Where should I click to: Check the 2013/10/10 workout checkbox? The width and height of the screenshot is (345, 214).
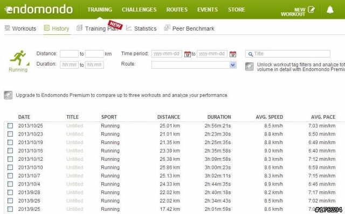10,167
